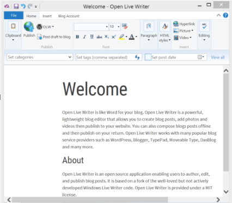Open the Paragraph group icon
Image resolution: width=232 pixels, height=203 pixels.
149,26
